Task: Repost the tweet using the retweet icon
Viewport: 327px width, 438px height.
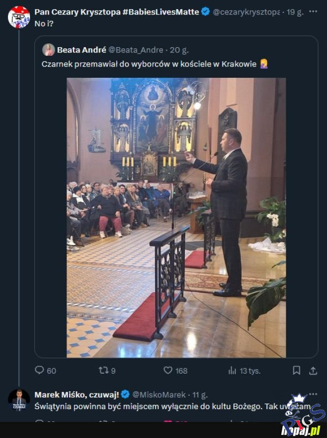Action: pos(103,370)
